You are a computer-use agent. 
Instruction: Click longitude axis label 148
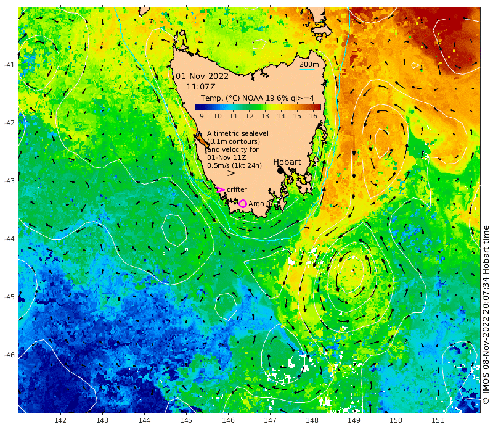[312, 420]
